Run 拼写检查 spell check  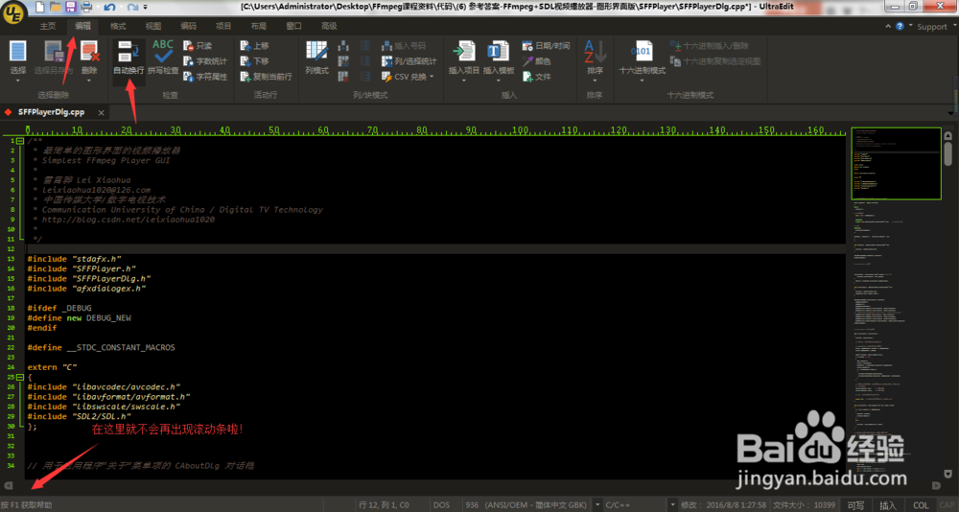coord(163,58)
